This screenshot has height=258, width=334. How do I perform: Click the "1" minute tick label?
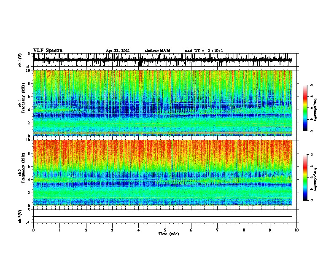(59, 230)
